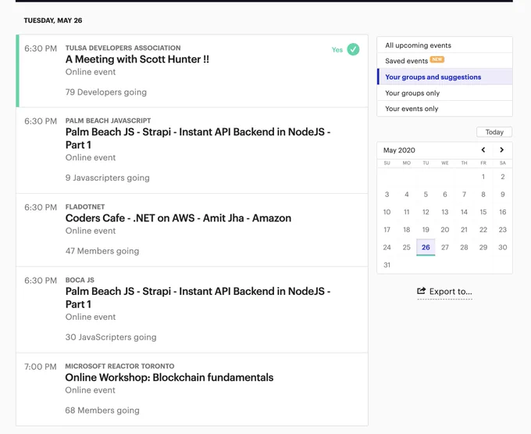Viewport: 531px width, 434px height.
Task: Select May 31 on the calendar
Action: [x=387, y=265]
